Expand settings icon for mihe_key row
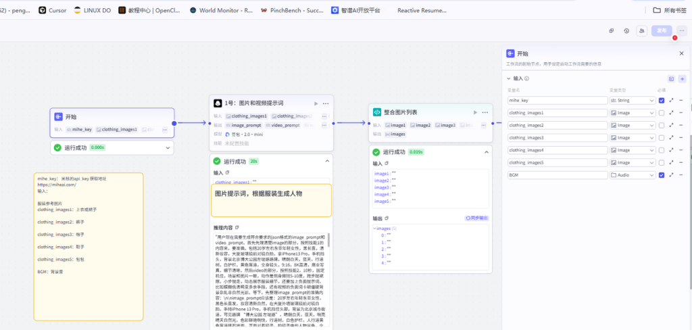 pyautogui.click(x=671, y=100)
